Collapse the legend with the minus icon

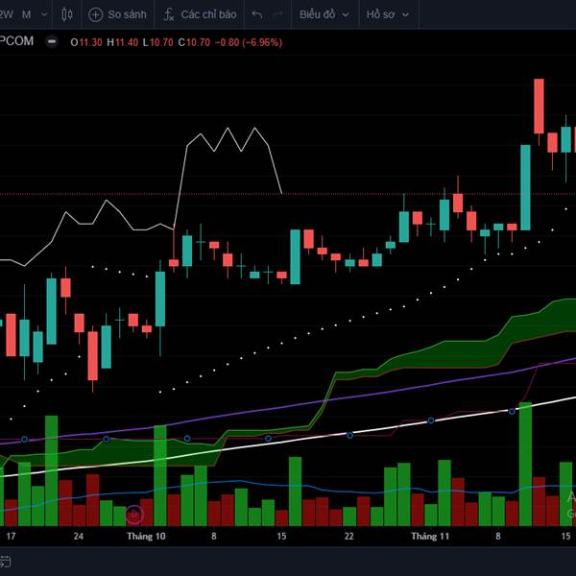pos(52,41)
